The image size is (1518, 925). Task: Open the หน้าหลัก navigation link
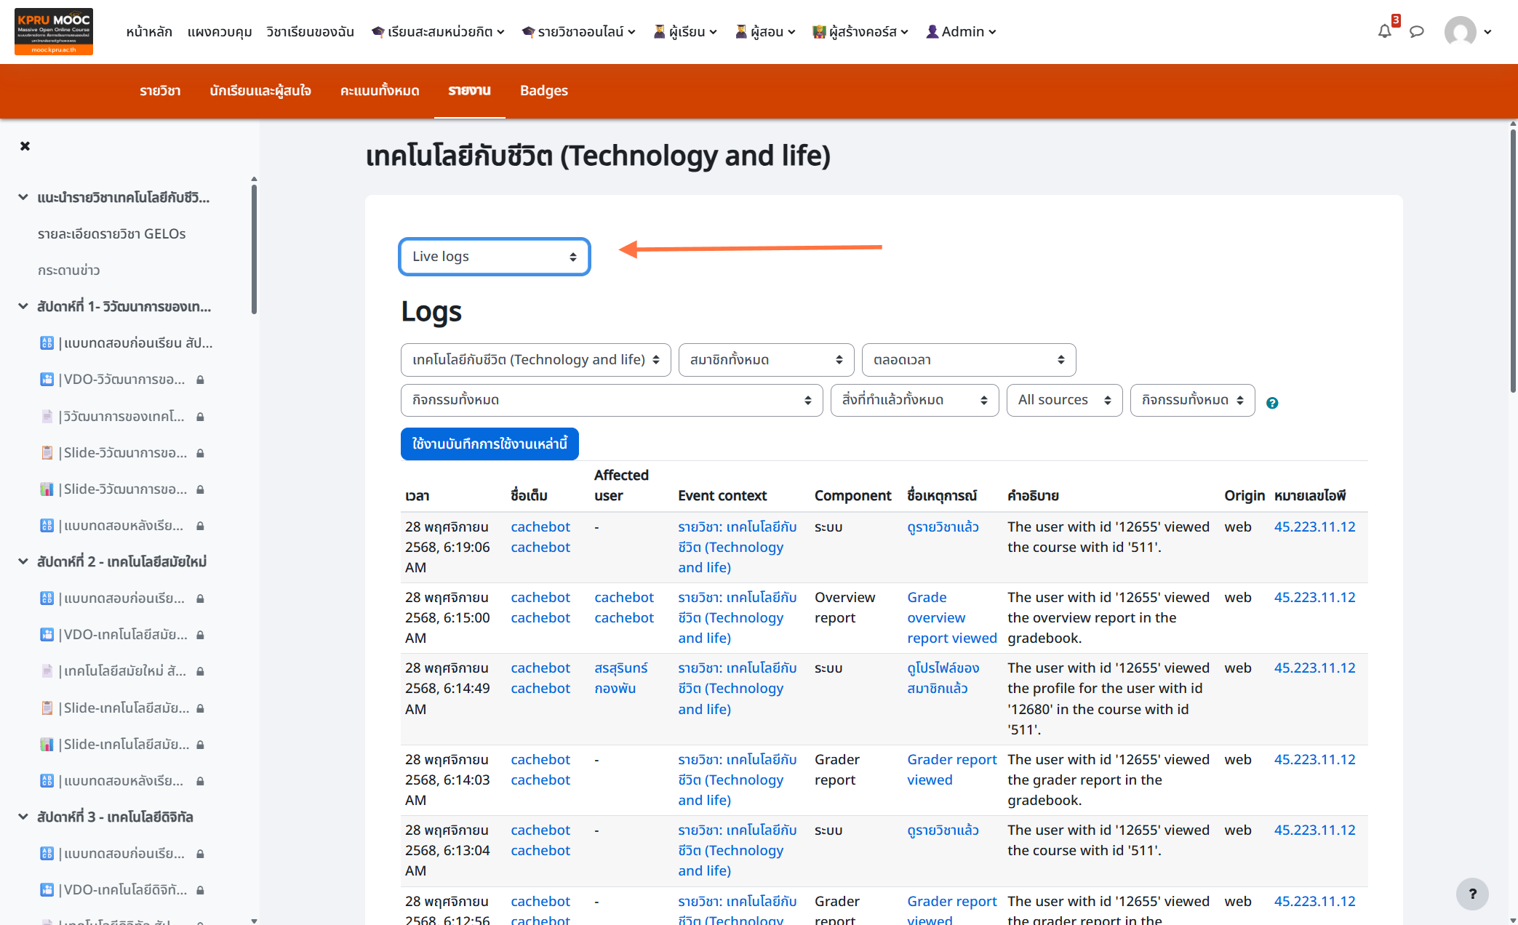coord(149,31)
